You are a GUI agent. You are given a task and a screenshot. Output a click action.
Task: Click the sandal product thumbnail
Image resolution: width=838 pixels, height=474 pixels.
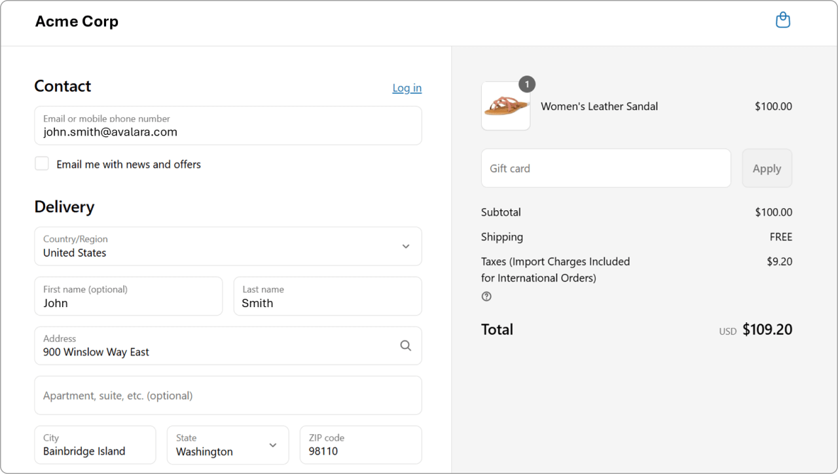click(x=506, y=105)
